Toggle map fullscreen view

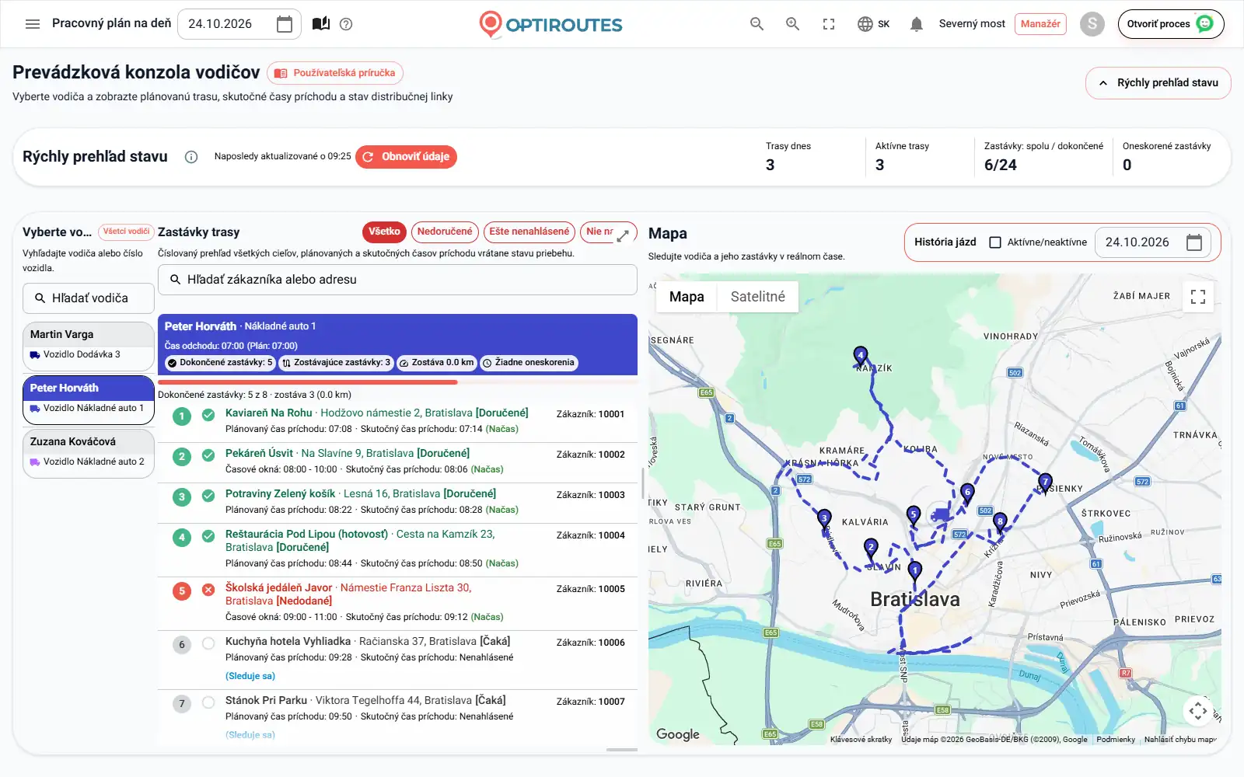click(x=1198, y=297)
